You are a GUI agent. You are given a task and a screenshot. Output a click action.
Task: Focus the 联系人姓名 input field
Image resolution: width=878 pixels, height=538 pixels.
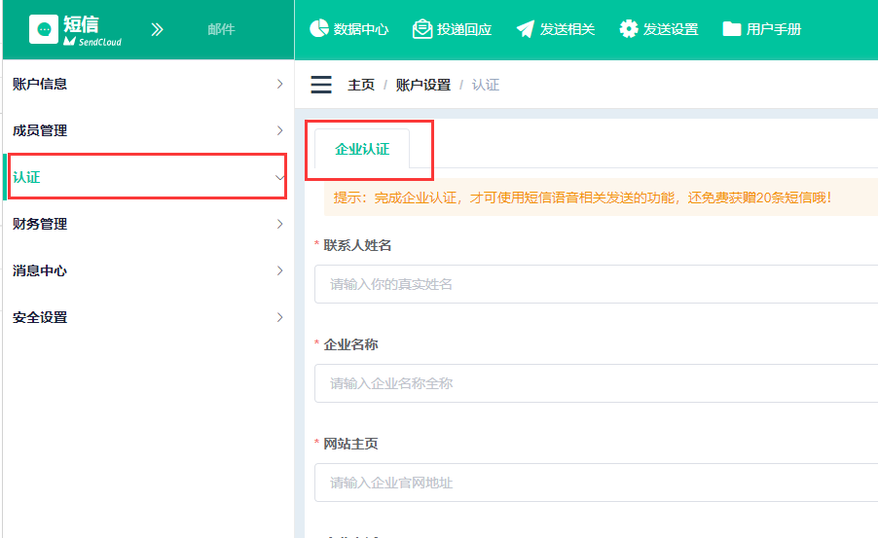click(x=594, y=284)
